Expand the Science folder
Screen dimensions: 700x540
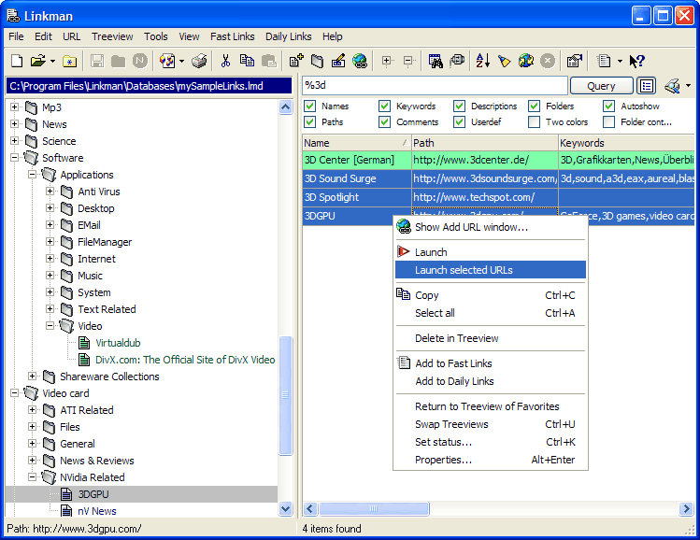click(x=14, y=140)
